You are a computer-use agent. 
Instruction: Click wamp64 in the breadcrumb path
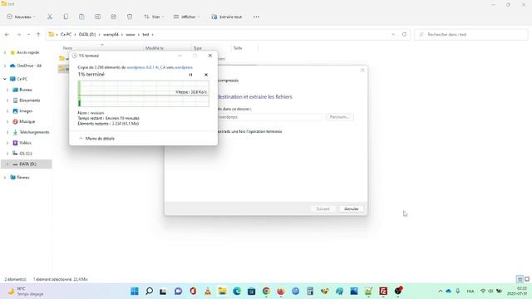[x=111, y=35]
